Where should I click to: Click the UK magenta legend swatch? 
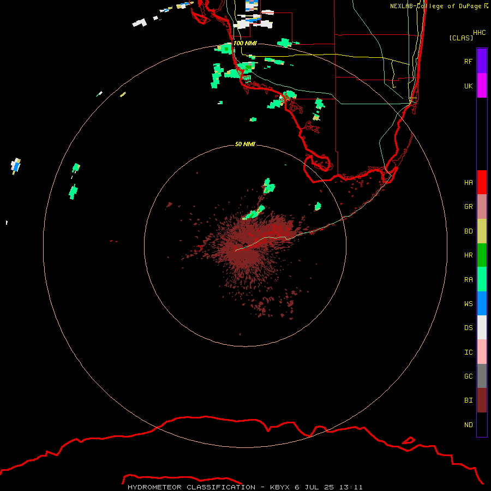482,86
